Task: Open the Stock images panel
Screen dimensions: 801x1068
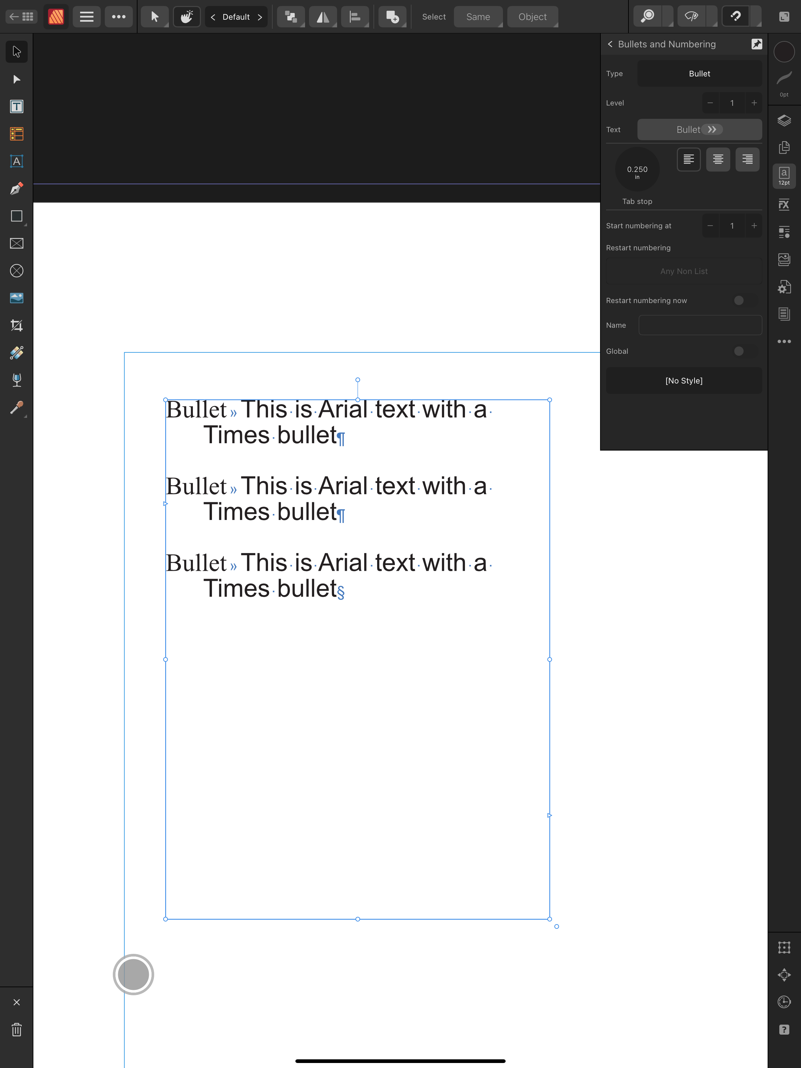Action: tap(784, 260)
